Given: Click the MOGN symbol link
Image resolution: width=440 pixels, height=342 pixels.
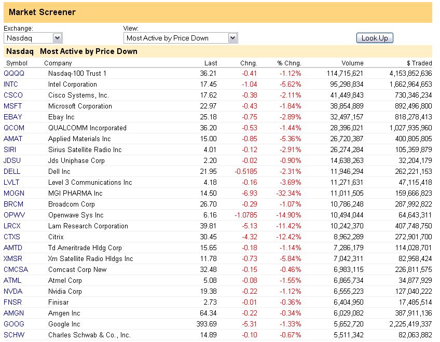Looking at the screenshot, I should pos(14,193).
